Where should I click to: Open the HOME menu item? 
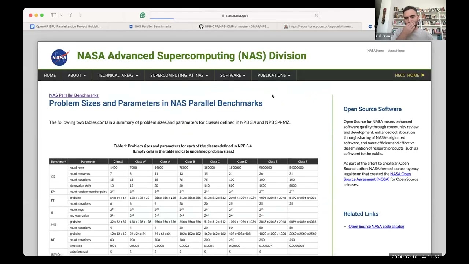(50, 75)
